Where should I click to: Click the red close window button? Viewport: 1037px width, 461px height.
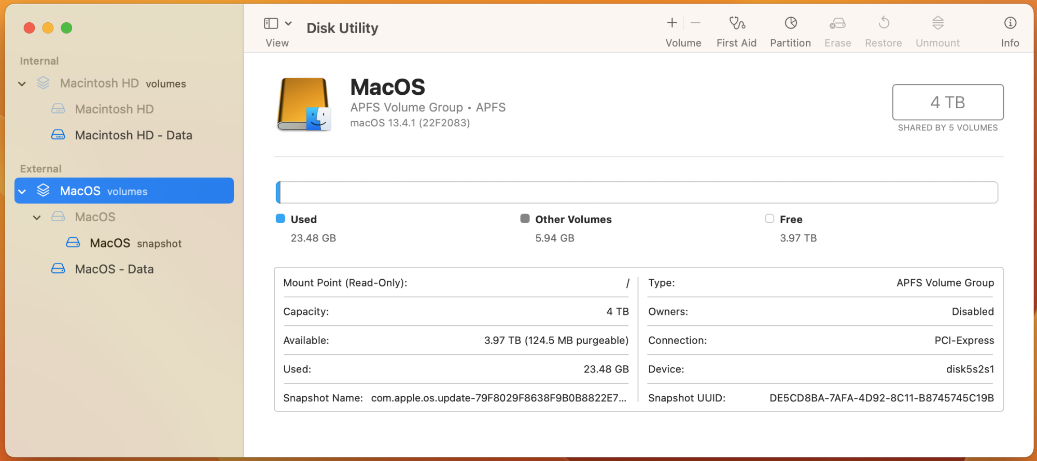30,28
